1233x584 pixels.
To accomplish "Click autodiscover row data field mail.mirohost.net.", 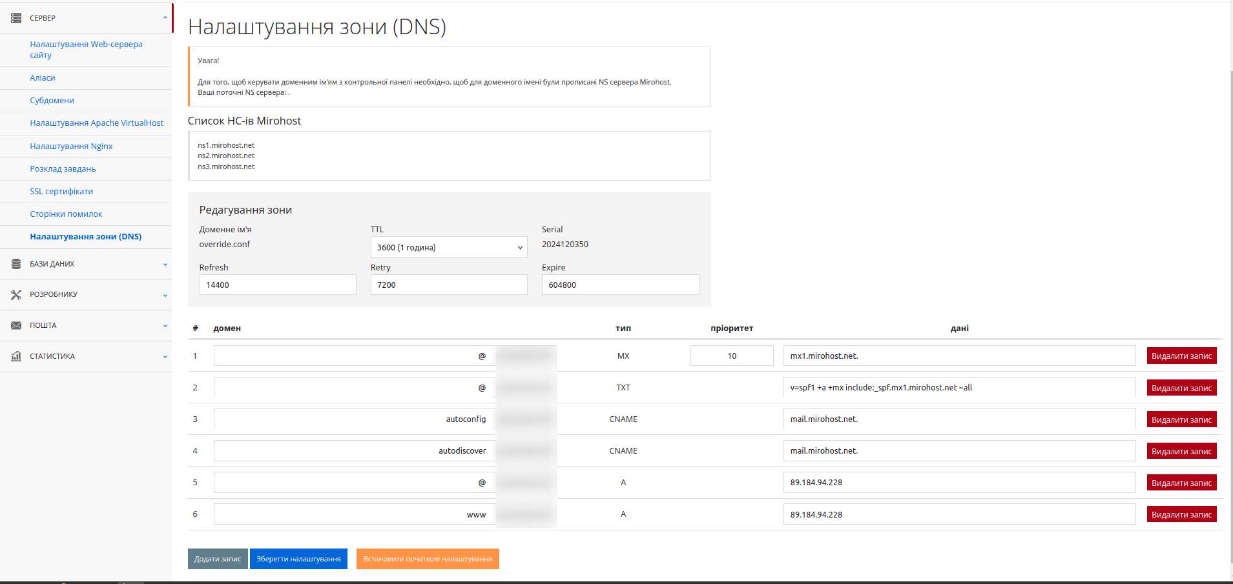I will pos(959,450).
